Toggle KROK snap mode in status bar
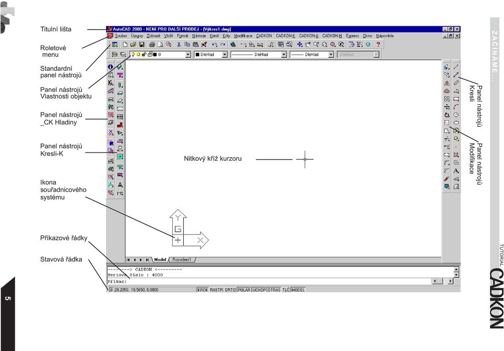This screenshot has height=351, width=504. click(203, 290)
